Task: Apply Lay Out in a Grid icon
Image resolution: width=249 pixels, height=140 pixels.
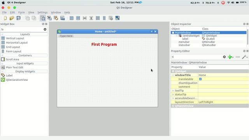Action: click(x=98, y=18)
